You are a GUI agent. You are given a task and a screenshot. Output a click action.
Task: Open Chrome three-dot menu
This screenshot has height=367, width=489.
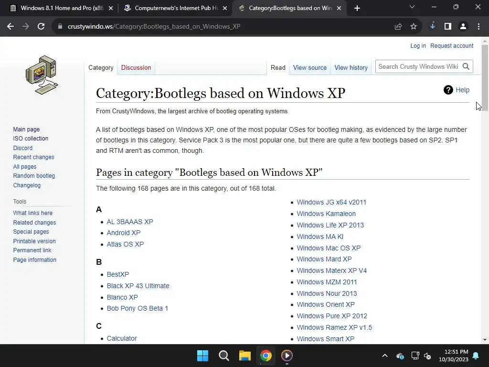tap(478, 27)
